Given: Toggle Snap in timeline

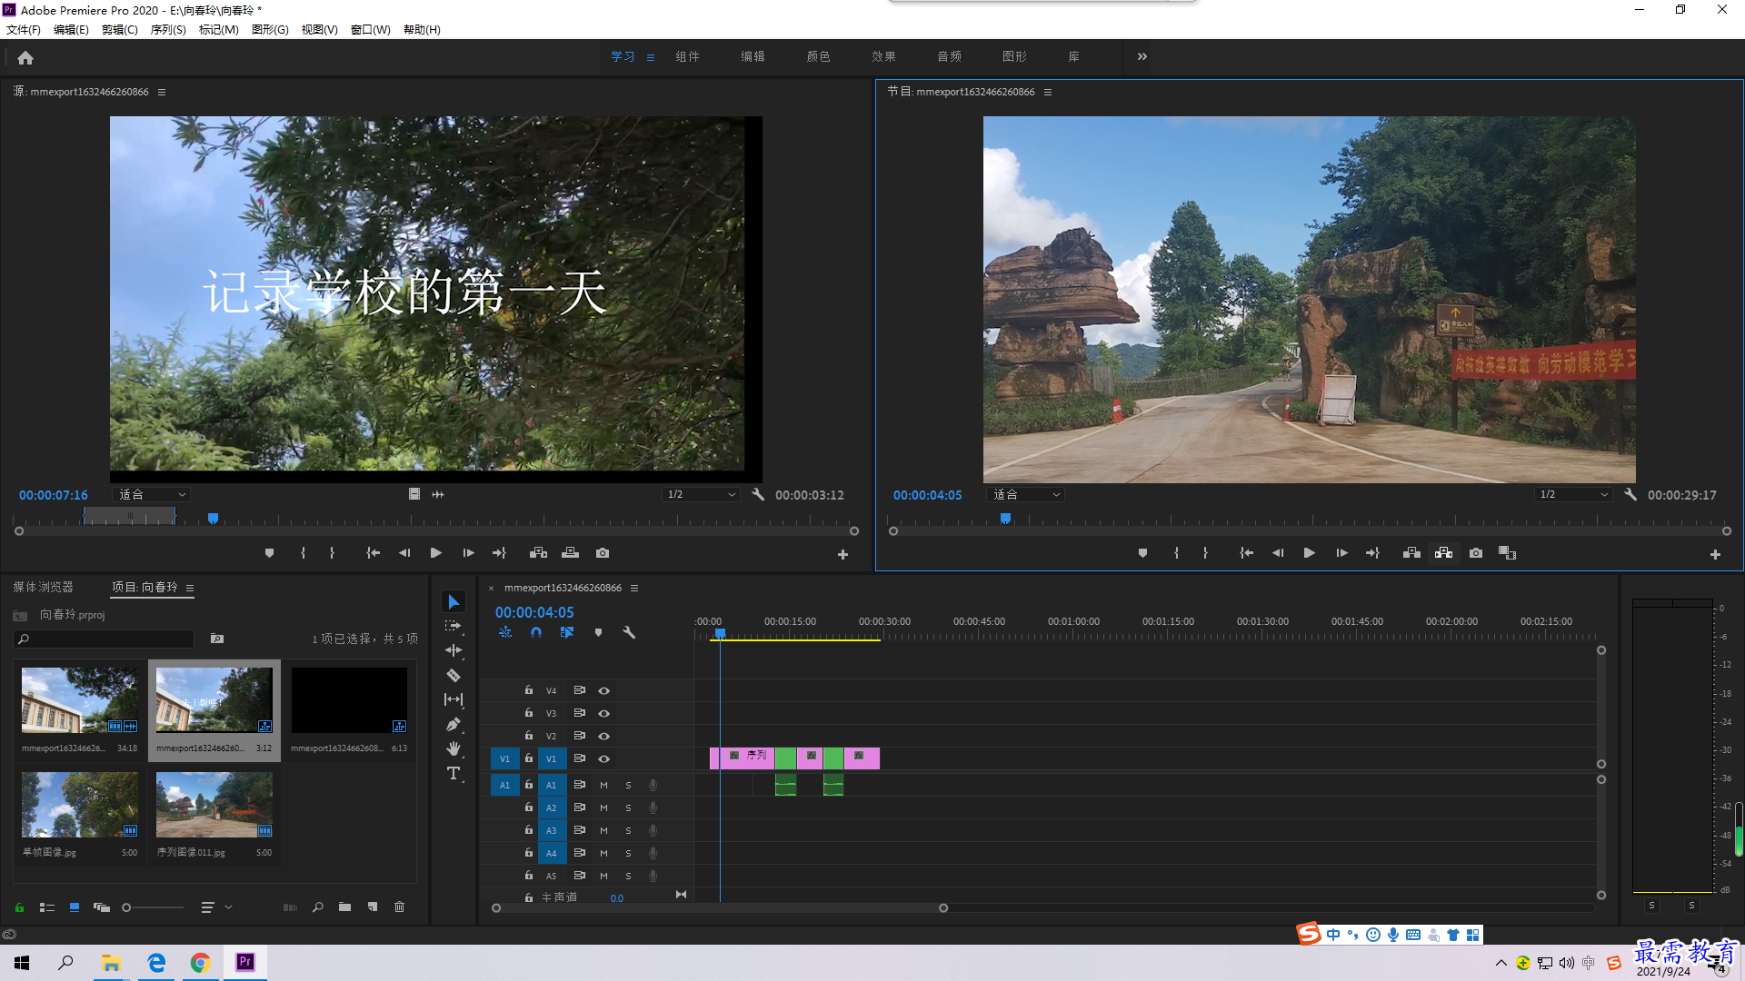Looking at the screenshot, I should (536, 632).
